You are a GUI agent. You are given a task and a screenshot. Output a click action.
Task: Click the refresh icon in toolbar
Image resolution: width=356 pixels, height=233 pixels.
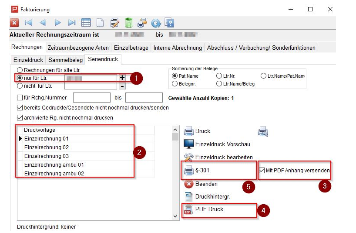pyautogui.click(x=156, y=23)
